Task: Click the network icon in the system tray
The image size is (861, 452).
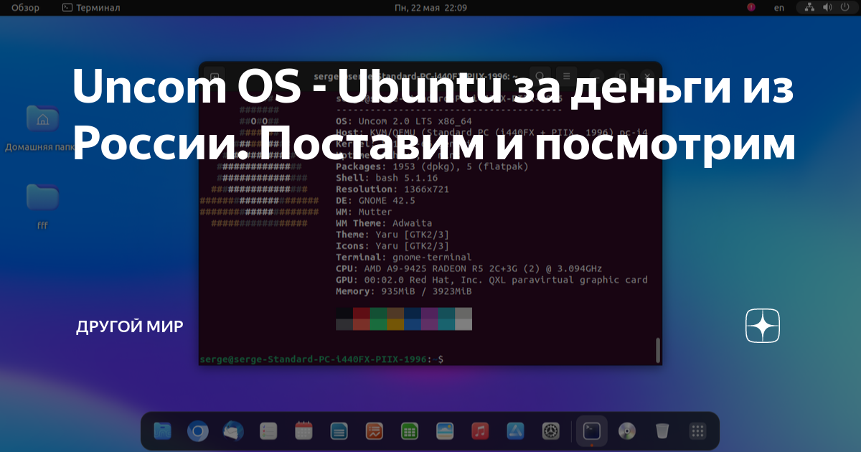Action: [x=809, y=7]
